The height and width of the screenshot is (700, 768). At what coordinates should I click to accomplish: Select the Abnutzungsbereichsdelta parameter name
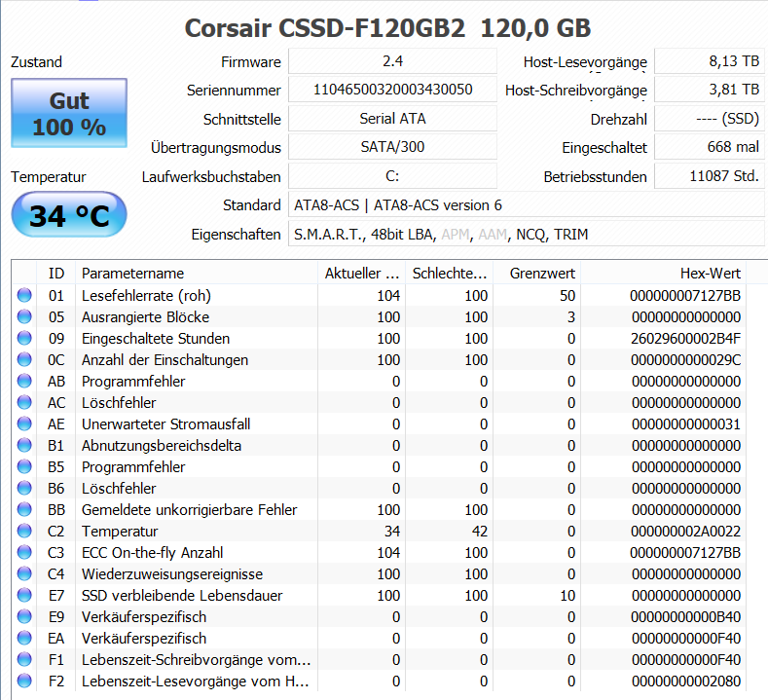click(162, 446)
